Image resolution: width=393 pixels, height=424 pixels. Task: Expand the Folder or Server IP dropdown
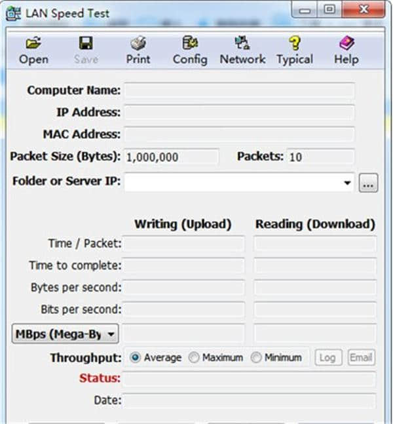[347, 183]
